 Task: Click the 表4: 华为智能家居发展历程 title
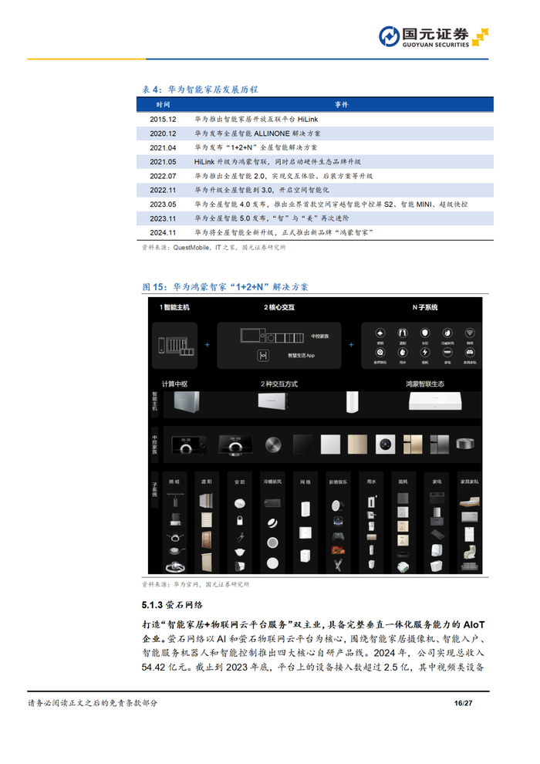point(200,90)
